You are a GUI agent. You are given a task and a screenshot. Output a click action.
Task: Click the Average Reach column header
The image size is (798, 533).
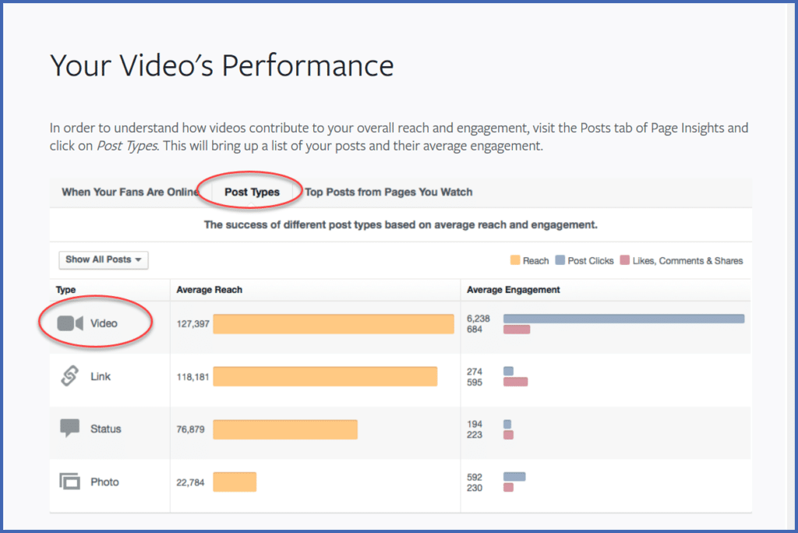[x=209, y=289]
